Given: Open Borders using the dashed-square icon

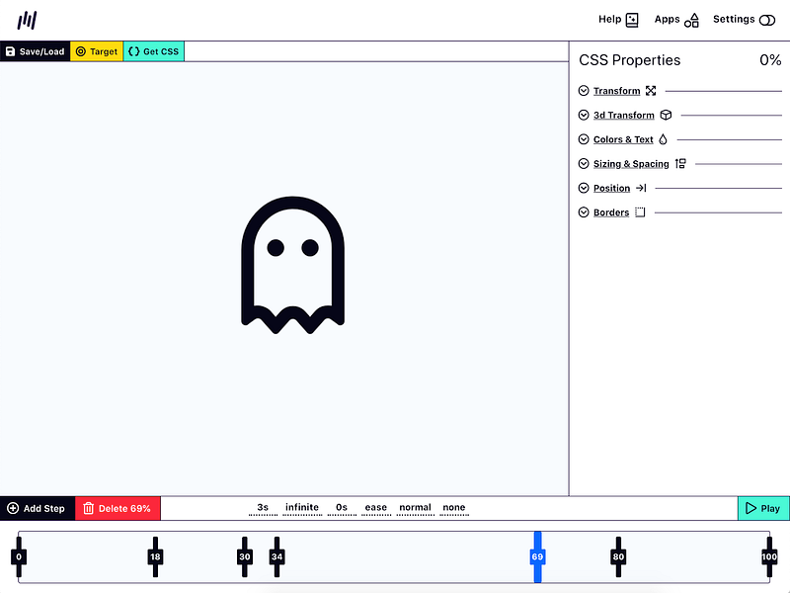Looking at the screenshot, I should (x=641, y=212).
